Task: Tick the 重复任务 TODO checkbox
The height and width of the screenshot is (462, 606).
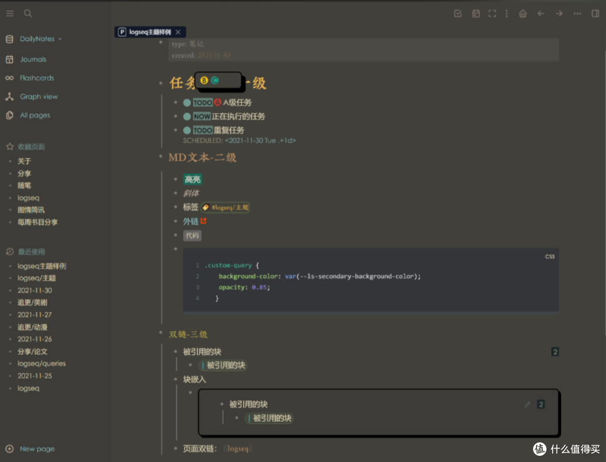Action: [x=187, y=130]
